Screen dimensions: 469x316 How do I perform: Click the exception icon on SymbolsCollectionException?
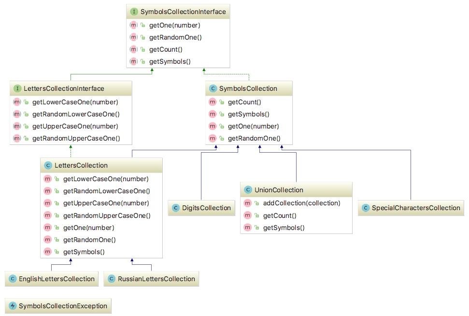click(13, 306)
